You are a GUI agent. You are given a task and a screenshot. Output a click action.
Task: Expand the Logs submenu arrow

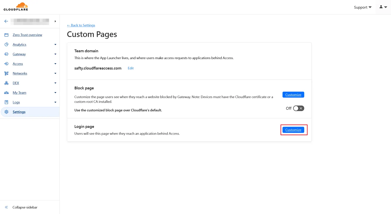click(x=55, y=102)
